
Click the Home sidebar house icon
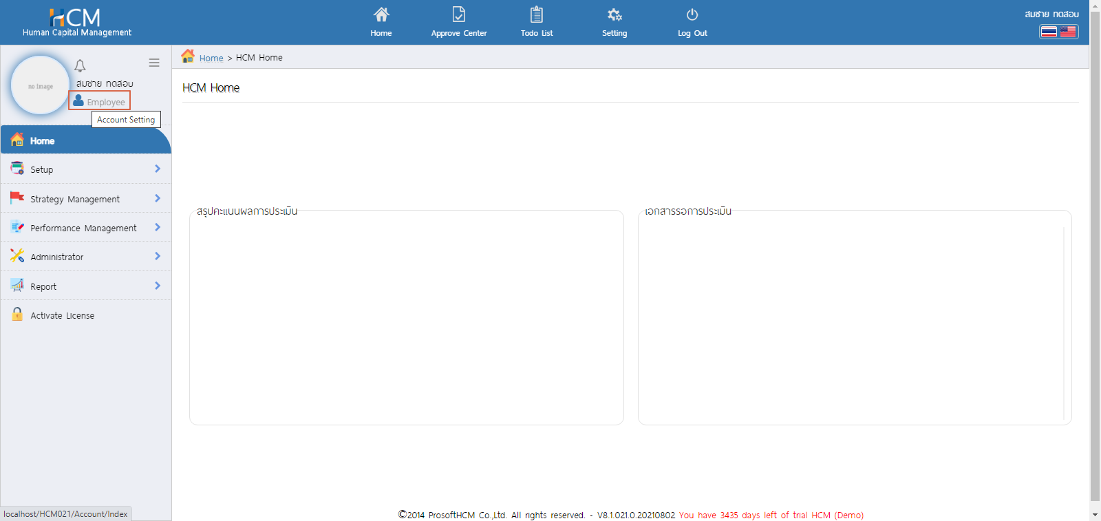17,139
